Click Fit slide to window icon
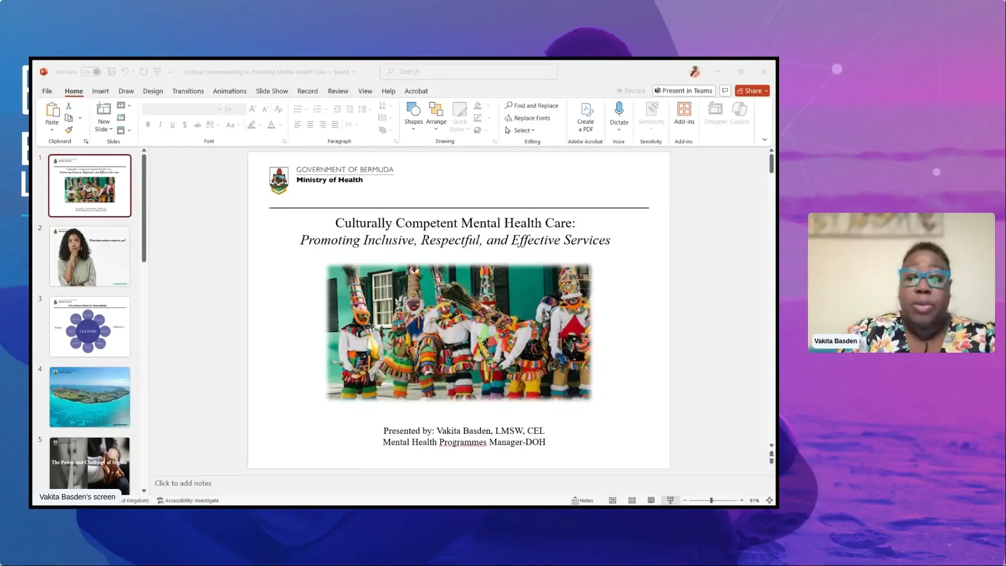This screenshot has width=1006, height=566. pyautogui.click(x=769, y=500)
